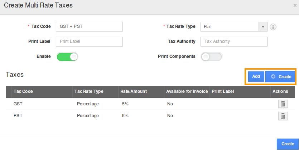Select the GST row tax code

point(18,104)
